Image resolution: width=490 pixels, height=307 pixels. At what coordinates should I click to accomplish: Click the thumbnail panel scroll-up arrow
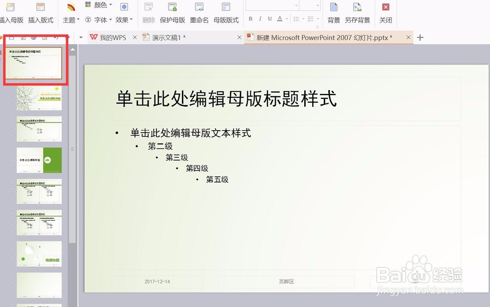73,49
